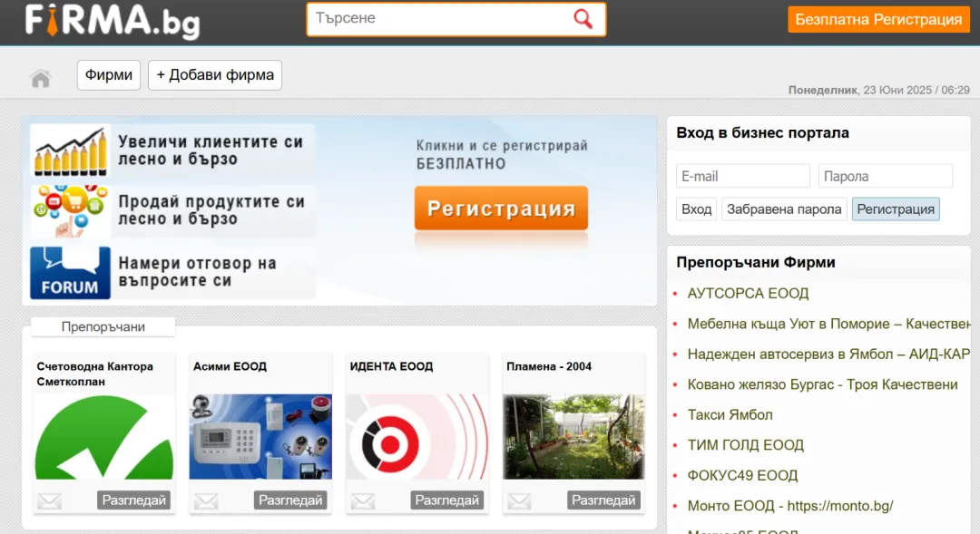980x534 pixels.
Task: Open the Асими ЕООД title
Action: point(230,366)
